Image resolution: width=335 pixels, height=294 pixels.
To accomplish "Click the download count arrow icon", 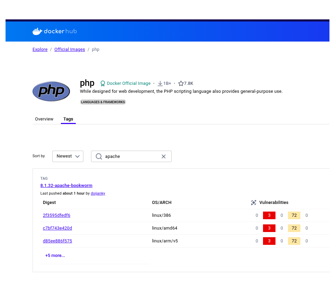I will click(x=160, y=83).
